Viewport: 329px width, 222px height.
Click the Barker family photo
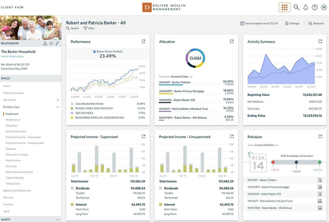(31, 28)
